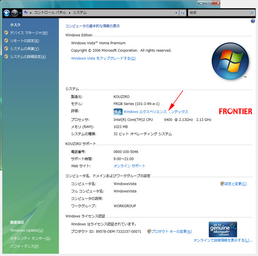
Task: Click shield icon beside デバイス マネージャ
Action: point(6,33)
